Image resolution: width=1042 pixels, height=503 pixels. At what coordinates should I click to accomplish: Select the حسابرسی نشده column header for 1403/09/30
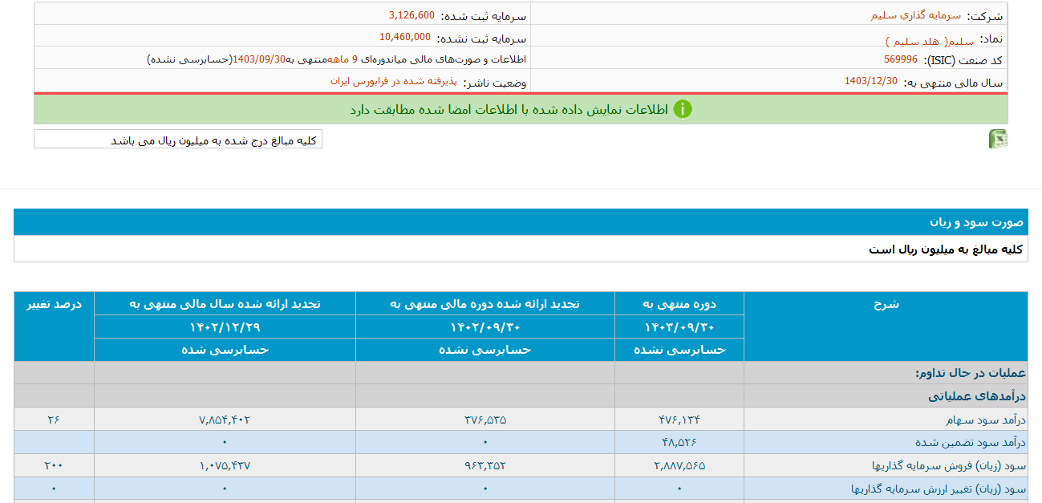pos(679,351)
